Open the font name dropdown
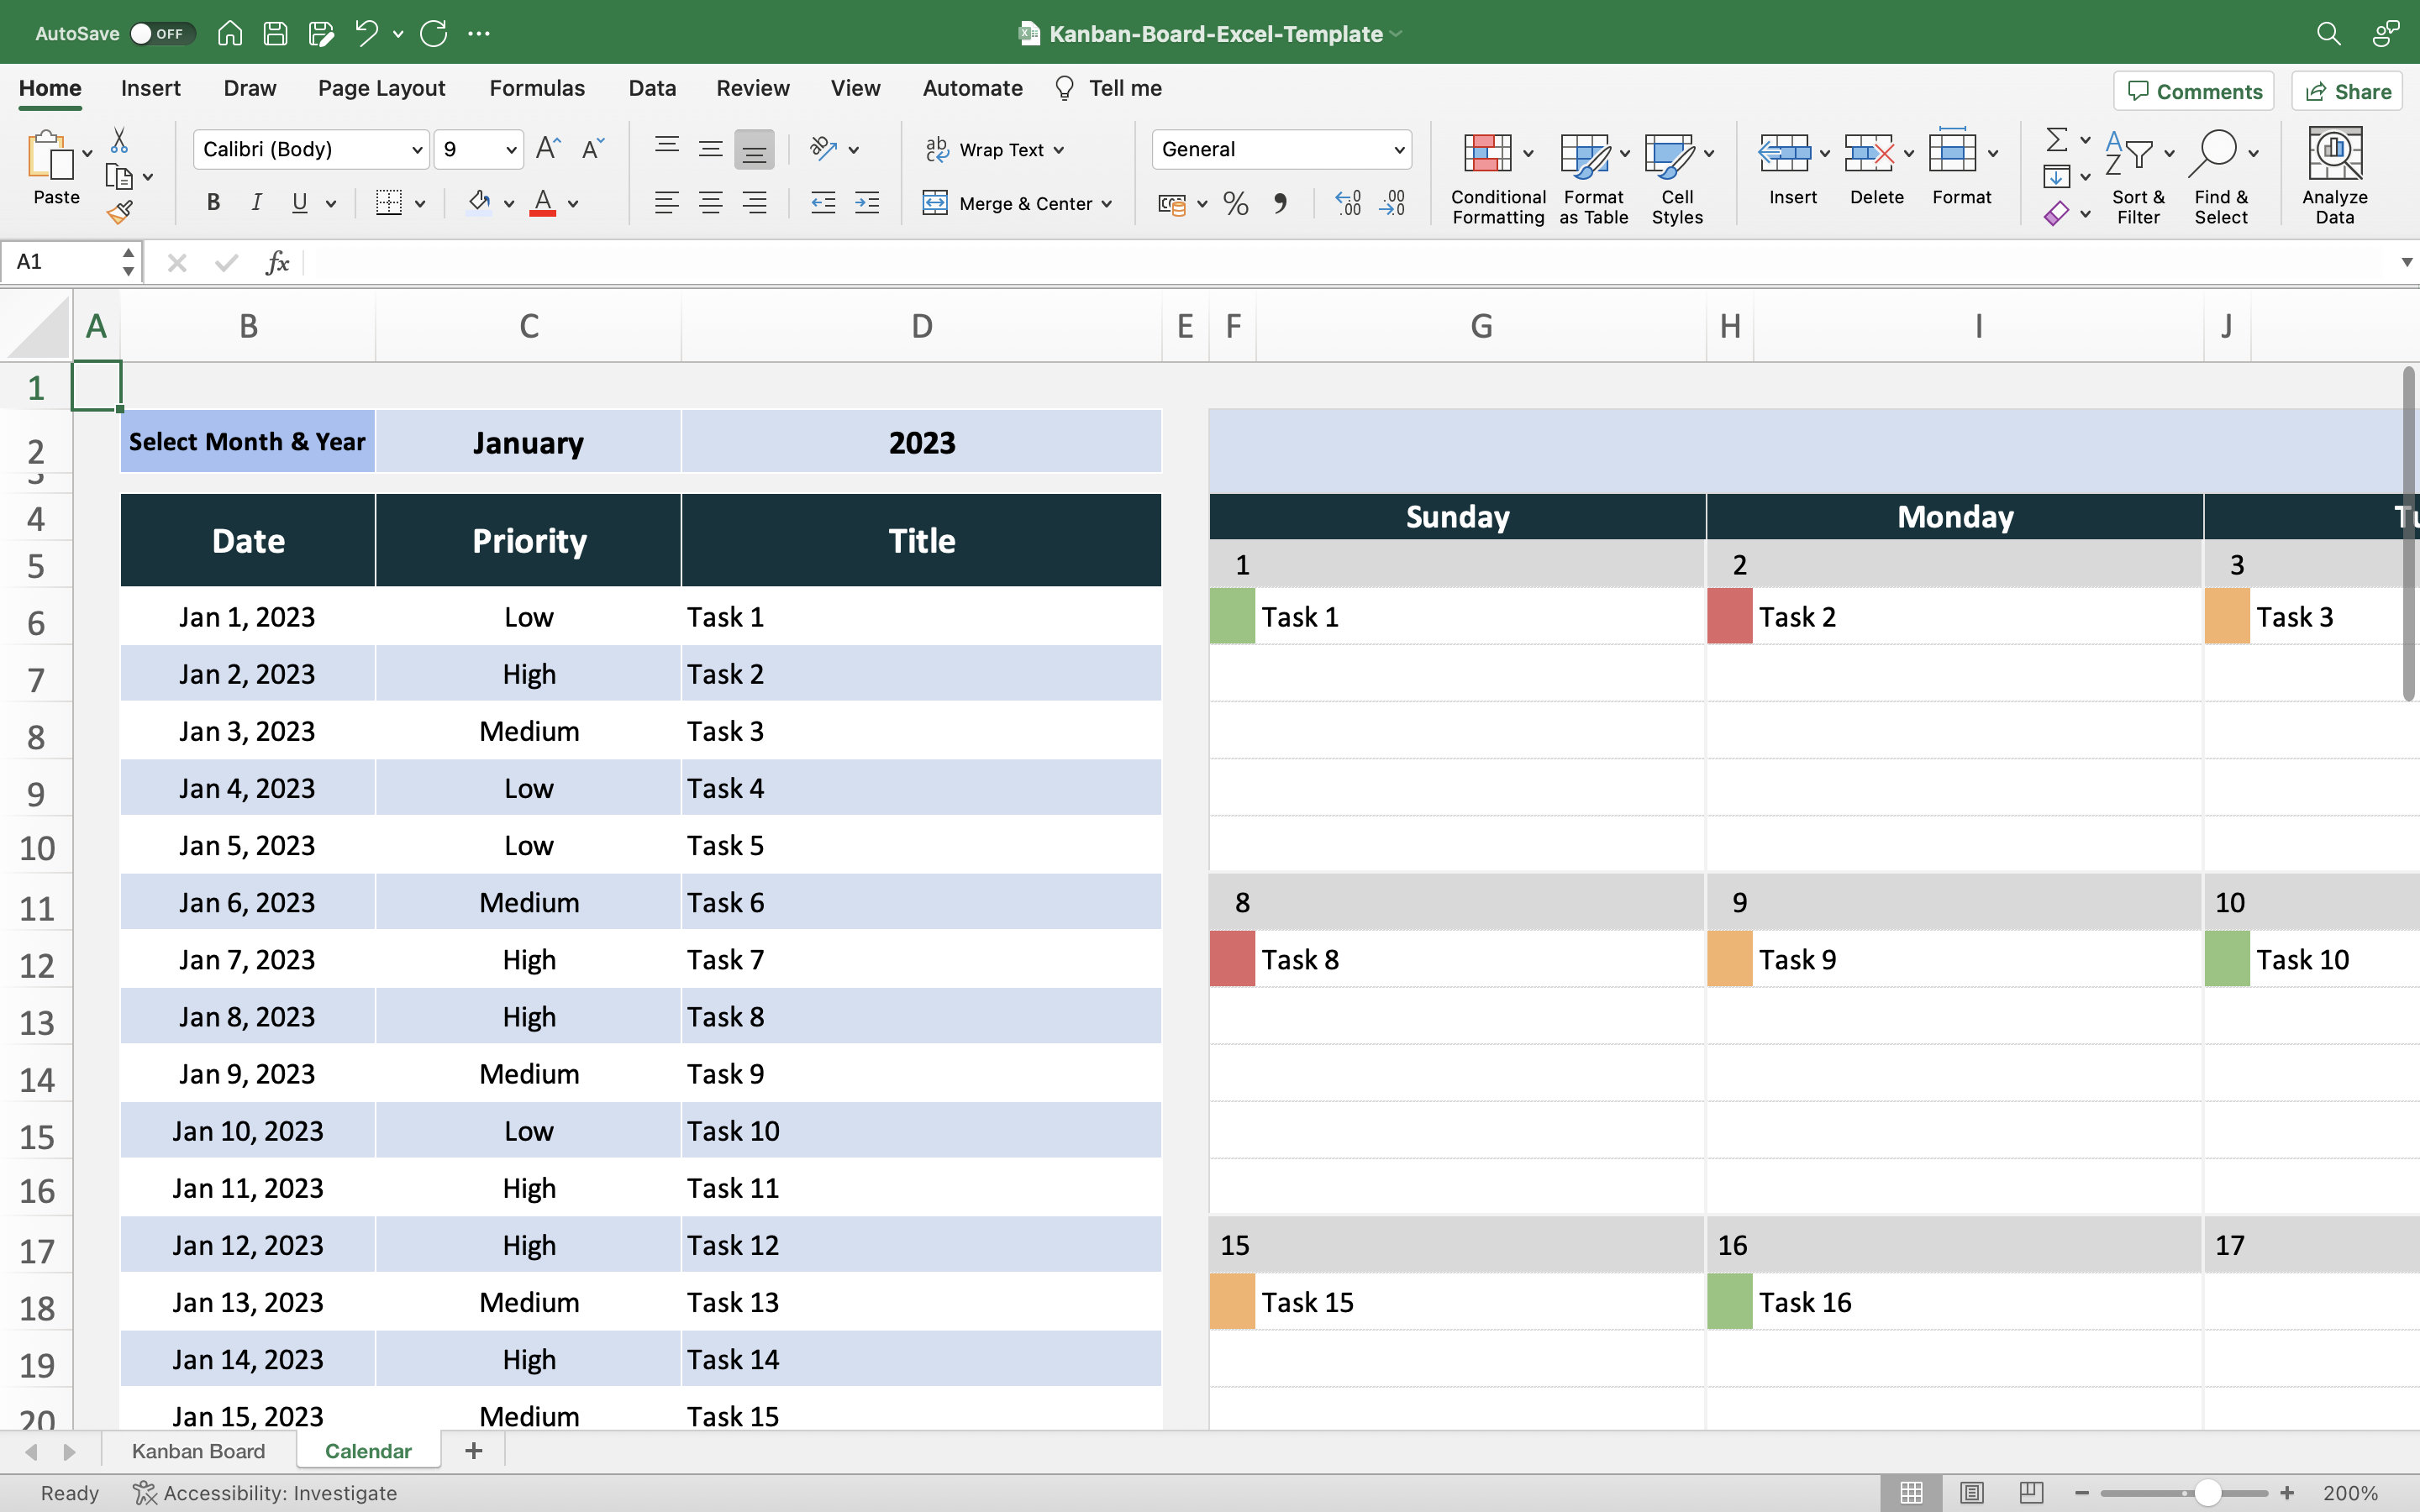Image resolution: width=2420 pixels, height=1512 pixels. [418, 149]
